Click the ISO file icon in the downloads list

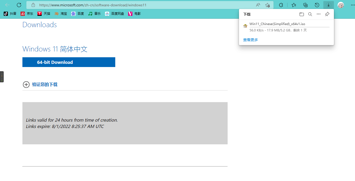pos(245,26)
